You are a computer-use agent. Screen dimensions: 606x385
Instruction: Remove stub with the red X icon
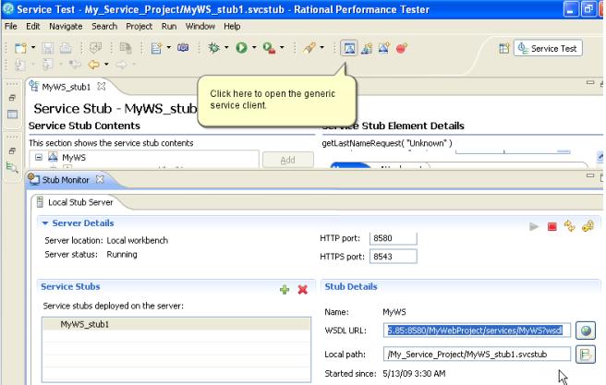301,290
